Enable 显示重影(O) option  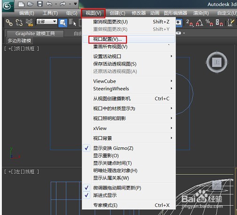128,156
